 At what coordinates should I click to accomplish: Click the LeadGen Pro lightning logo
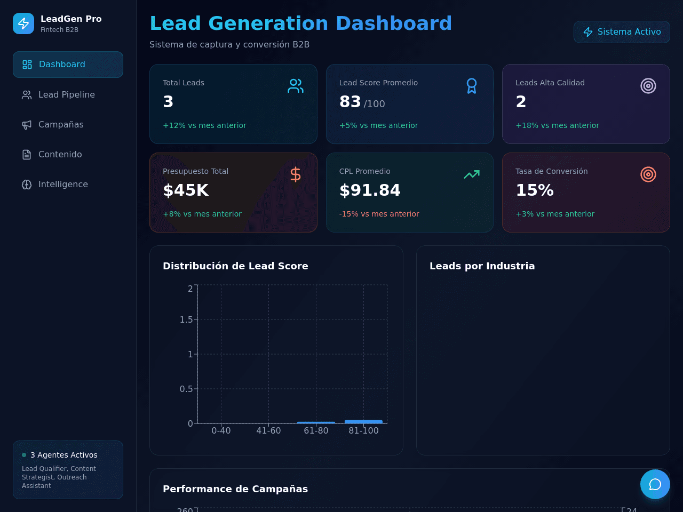point(23,23)
